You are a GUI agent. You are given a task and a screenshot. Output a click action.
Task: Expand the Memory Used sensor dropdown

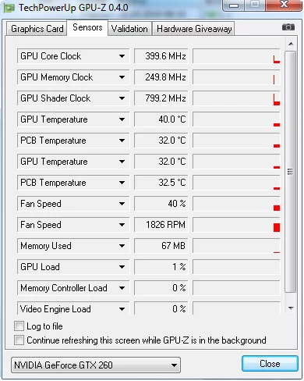(122, 246)
